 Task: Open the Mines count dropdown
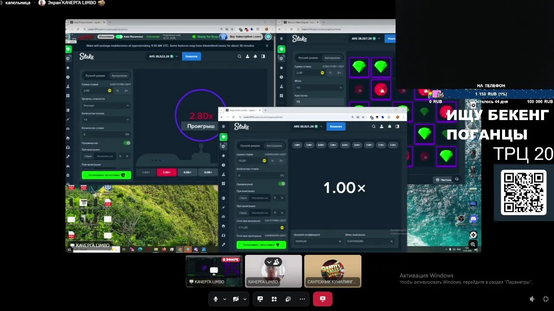point(319,88)
